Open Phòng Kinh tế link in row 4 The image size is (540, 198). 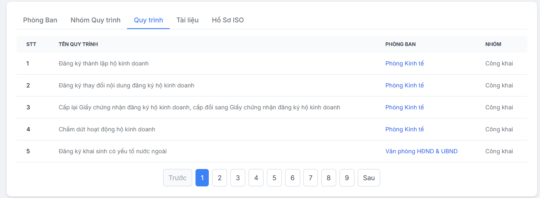pos(405,129)
